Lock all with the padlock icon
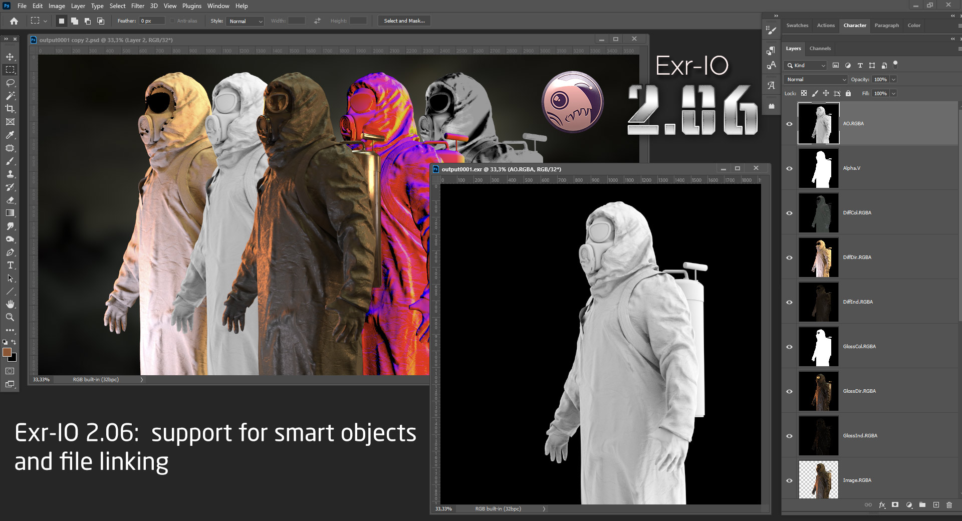Viewport: 962px width, 521px height. tap(848, 93)
